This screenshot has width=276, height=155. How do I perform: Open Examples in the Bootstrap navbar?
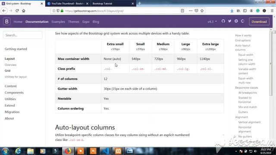58,22
